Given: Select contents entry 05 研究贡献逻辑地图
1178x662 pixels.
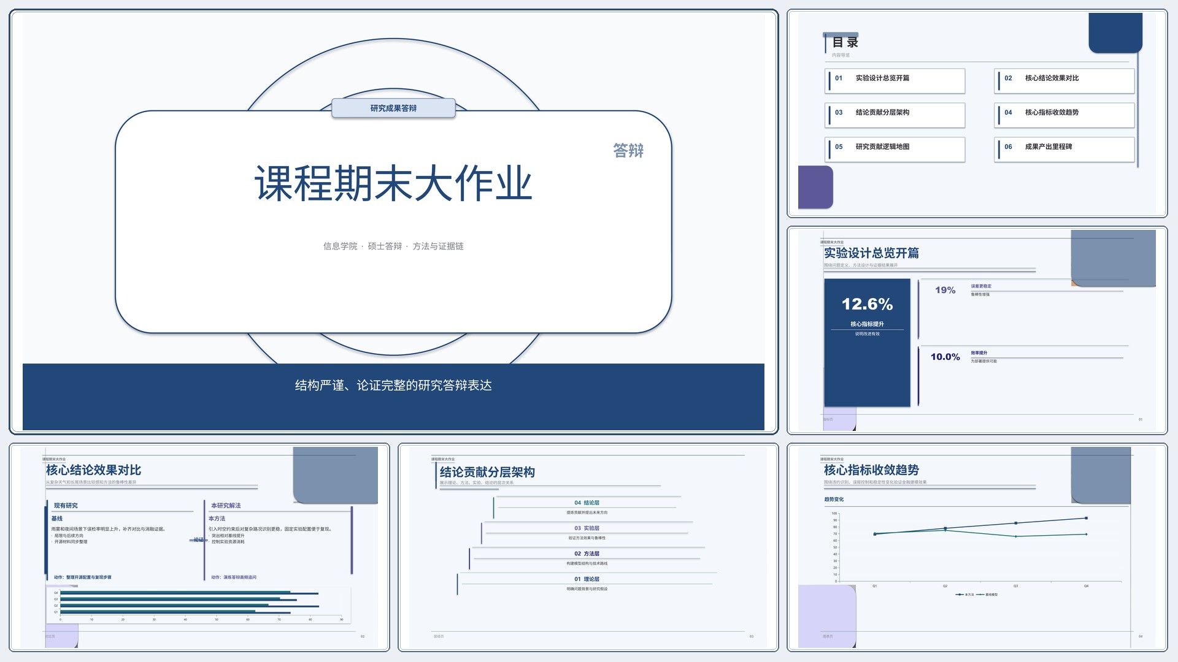Looking at the screenshot, I should [895, 150].
